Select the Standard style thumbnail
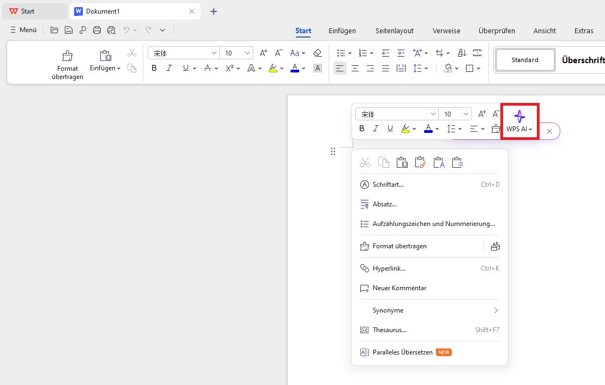Screen dimensions: 605x385 coord(525,60)
